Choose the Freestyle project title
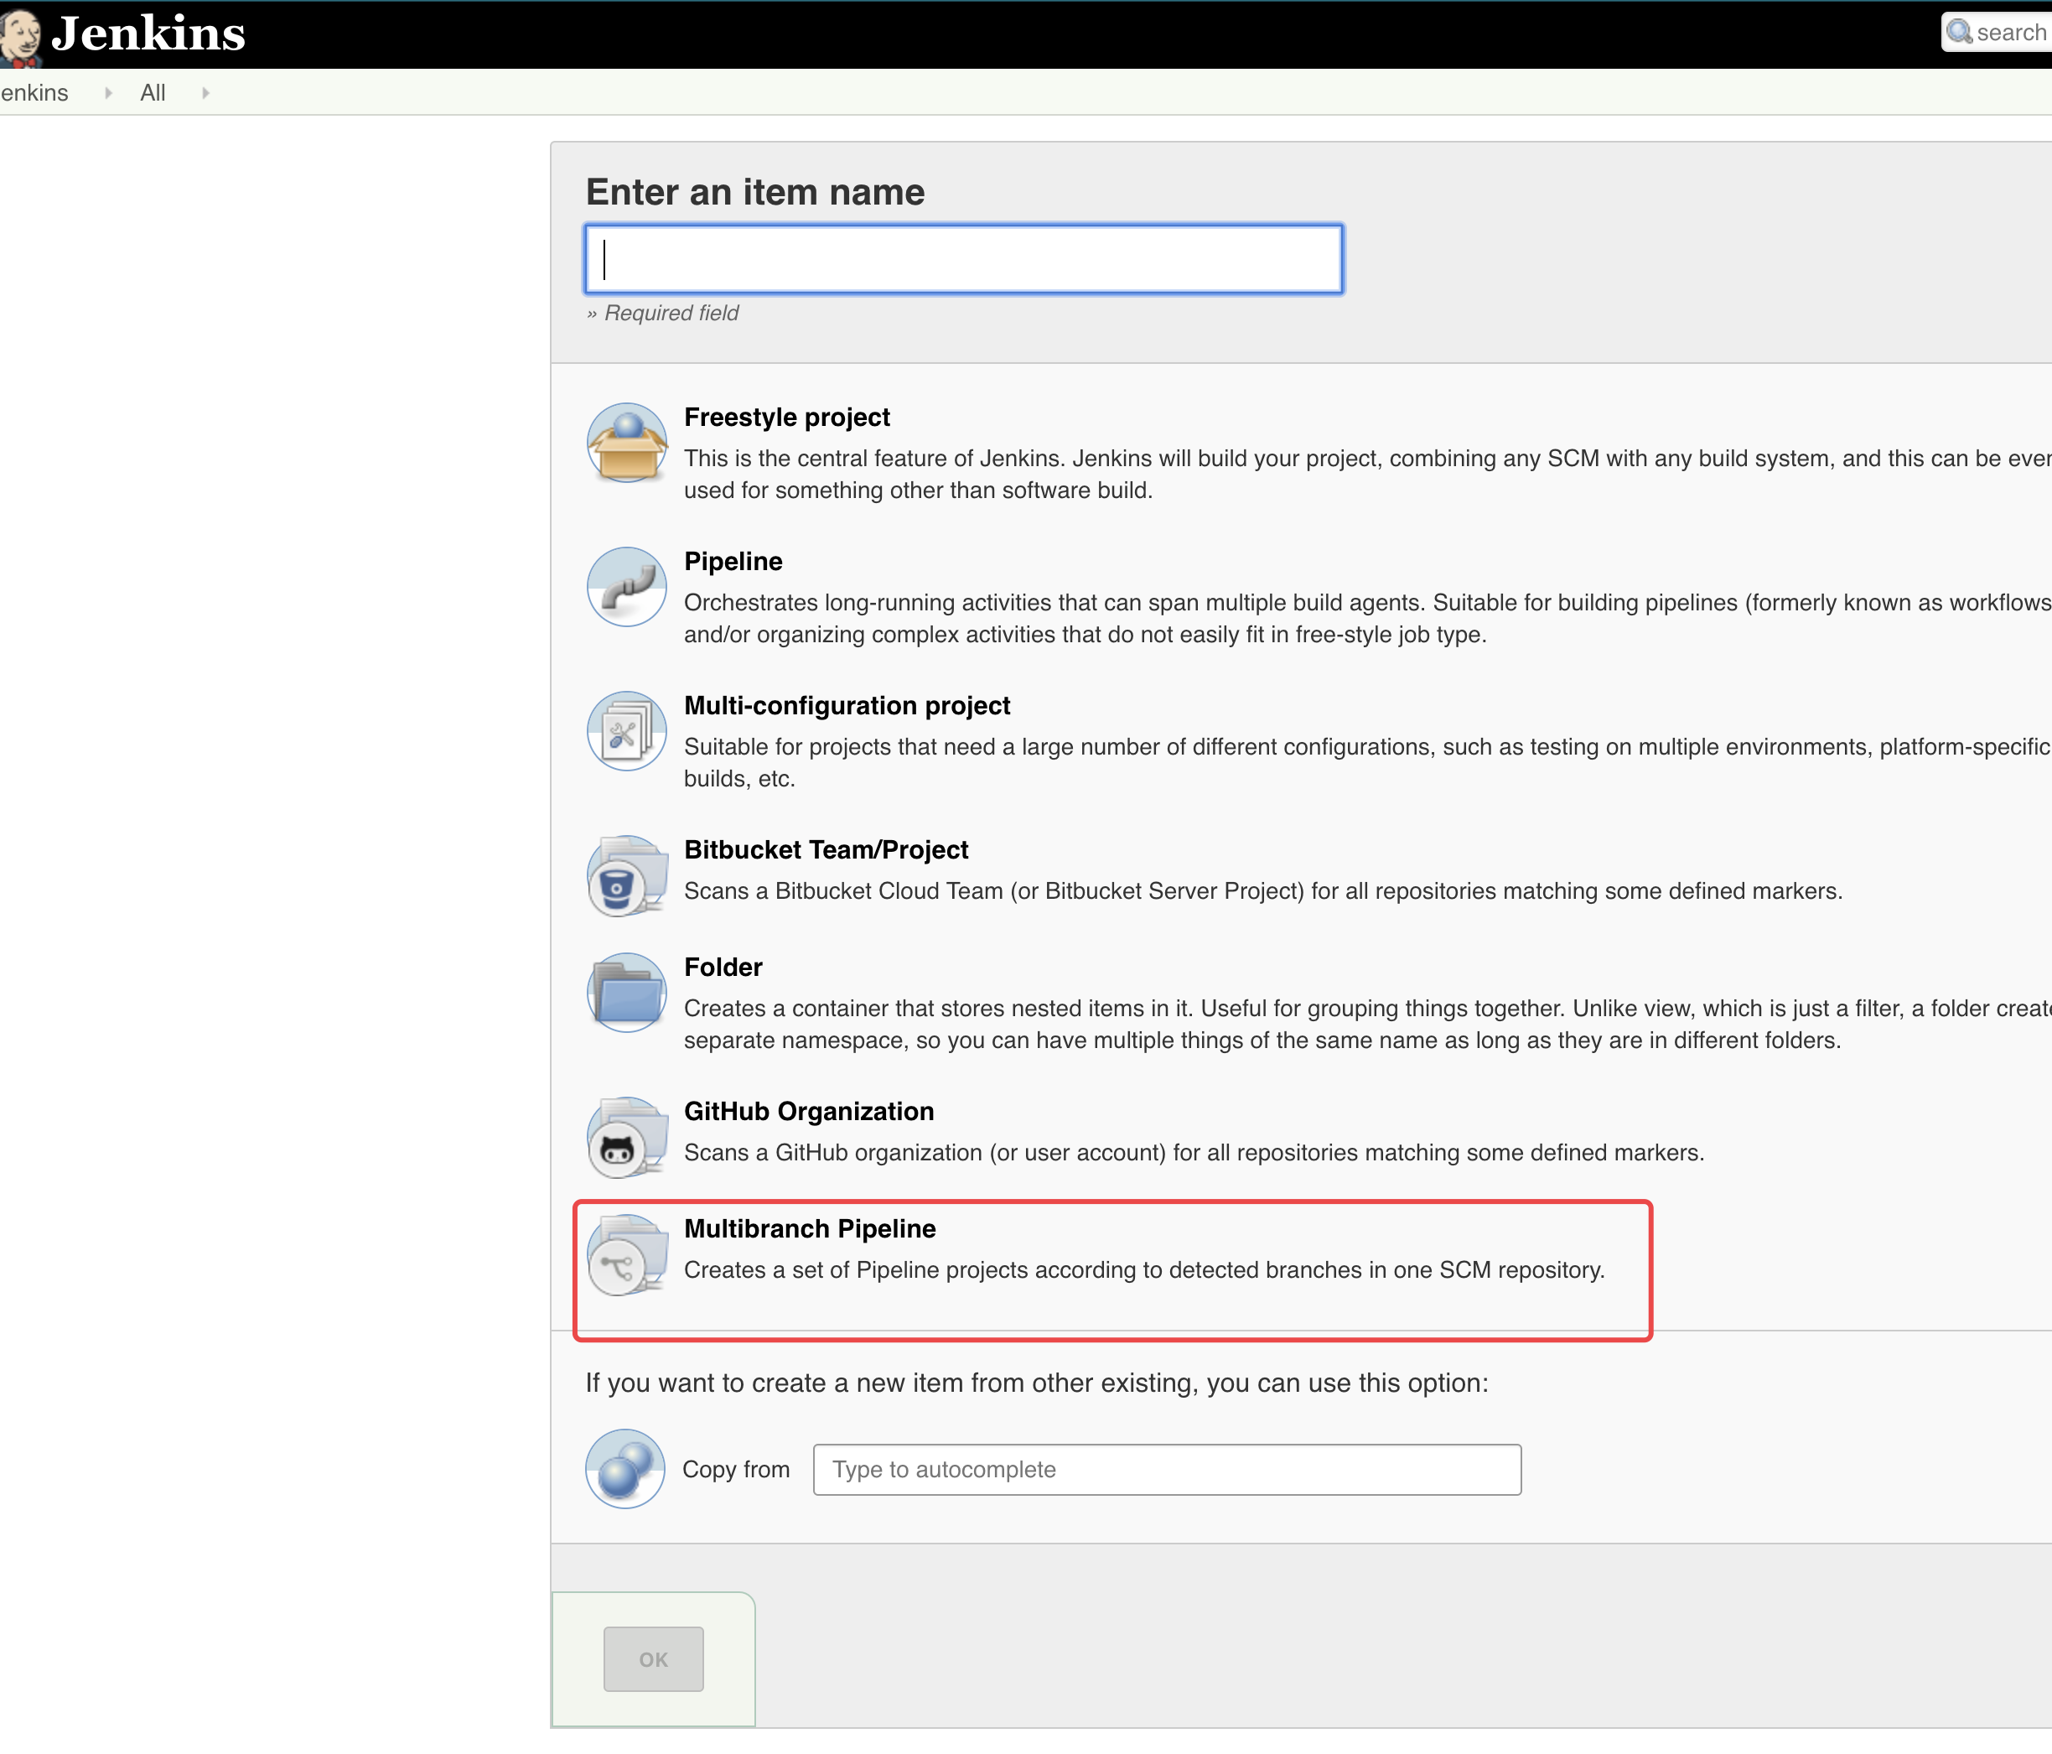 [786, 417]
